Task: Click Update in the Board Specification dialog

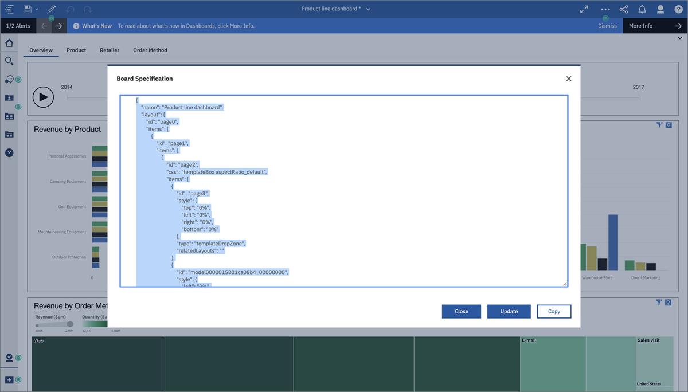Action: 509,311
